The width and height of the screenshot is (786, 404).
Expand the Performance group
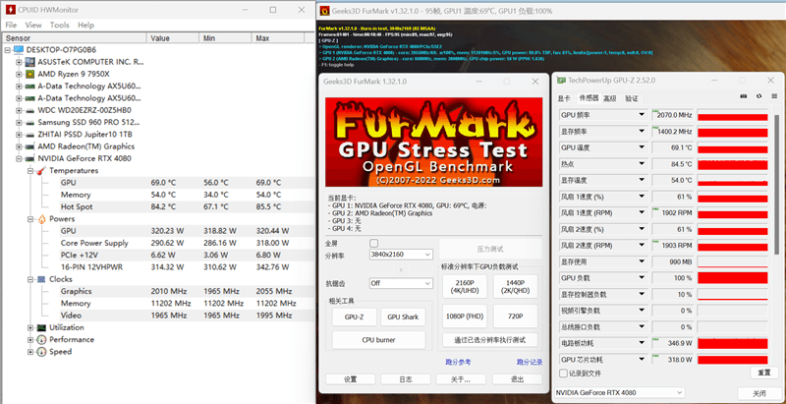[x=30, y=339]
